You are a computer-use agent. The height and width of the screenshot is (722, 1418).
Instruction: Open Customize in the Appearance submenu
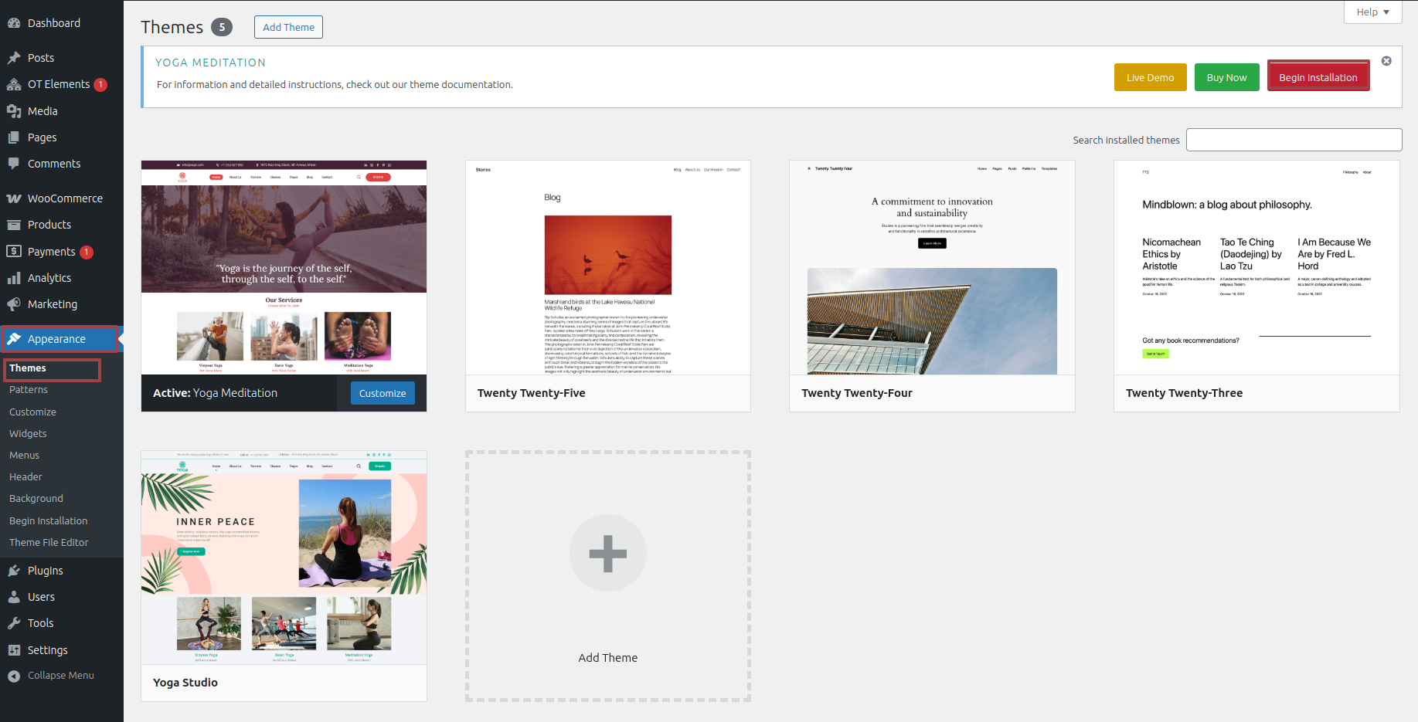(32, 412)
